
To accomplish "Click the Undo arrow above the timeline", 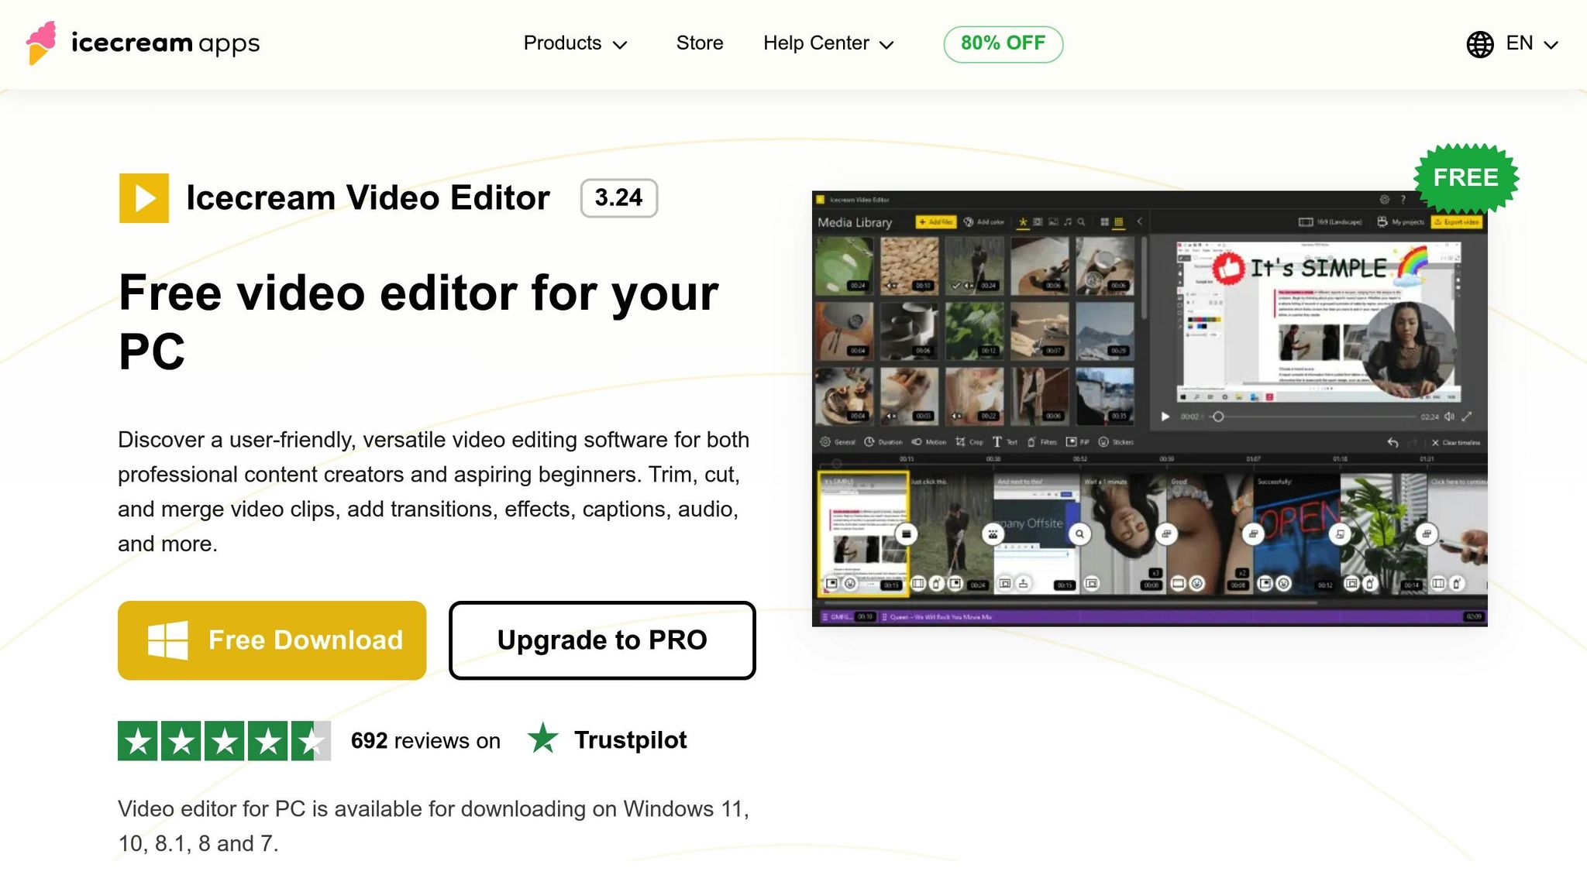I will coord(1392,442).
